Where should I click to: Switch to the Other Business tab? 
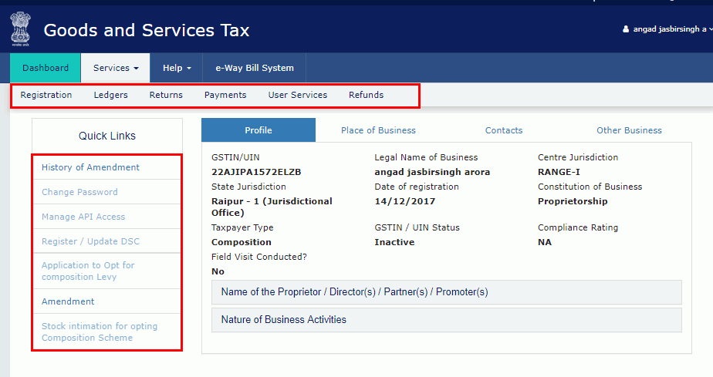630,130
